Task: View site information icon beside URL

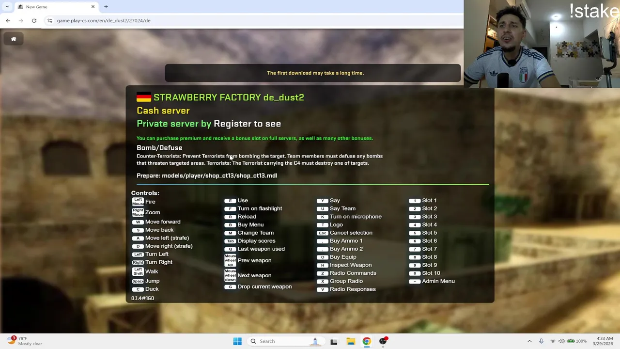Action: [x=49, y=20]
